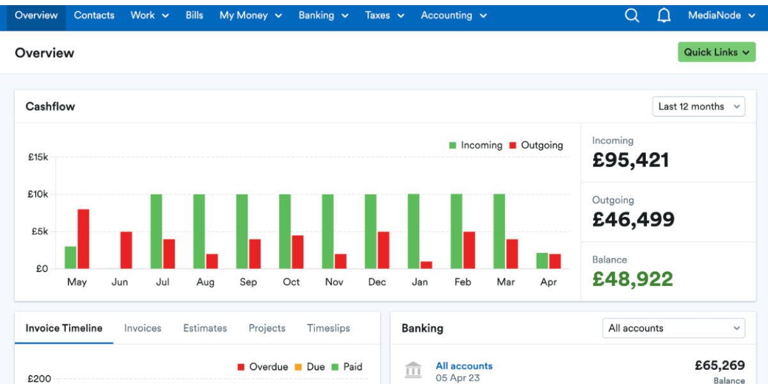The height and width of the screenshot is (384, 768).
Task: Open the All accounts dropdown in Banking
Action: coord(673,328)
